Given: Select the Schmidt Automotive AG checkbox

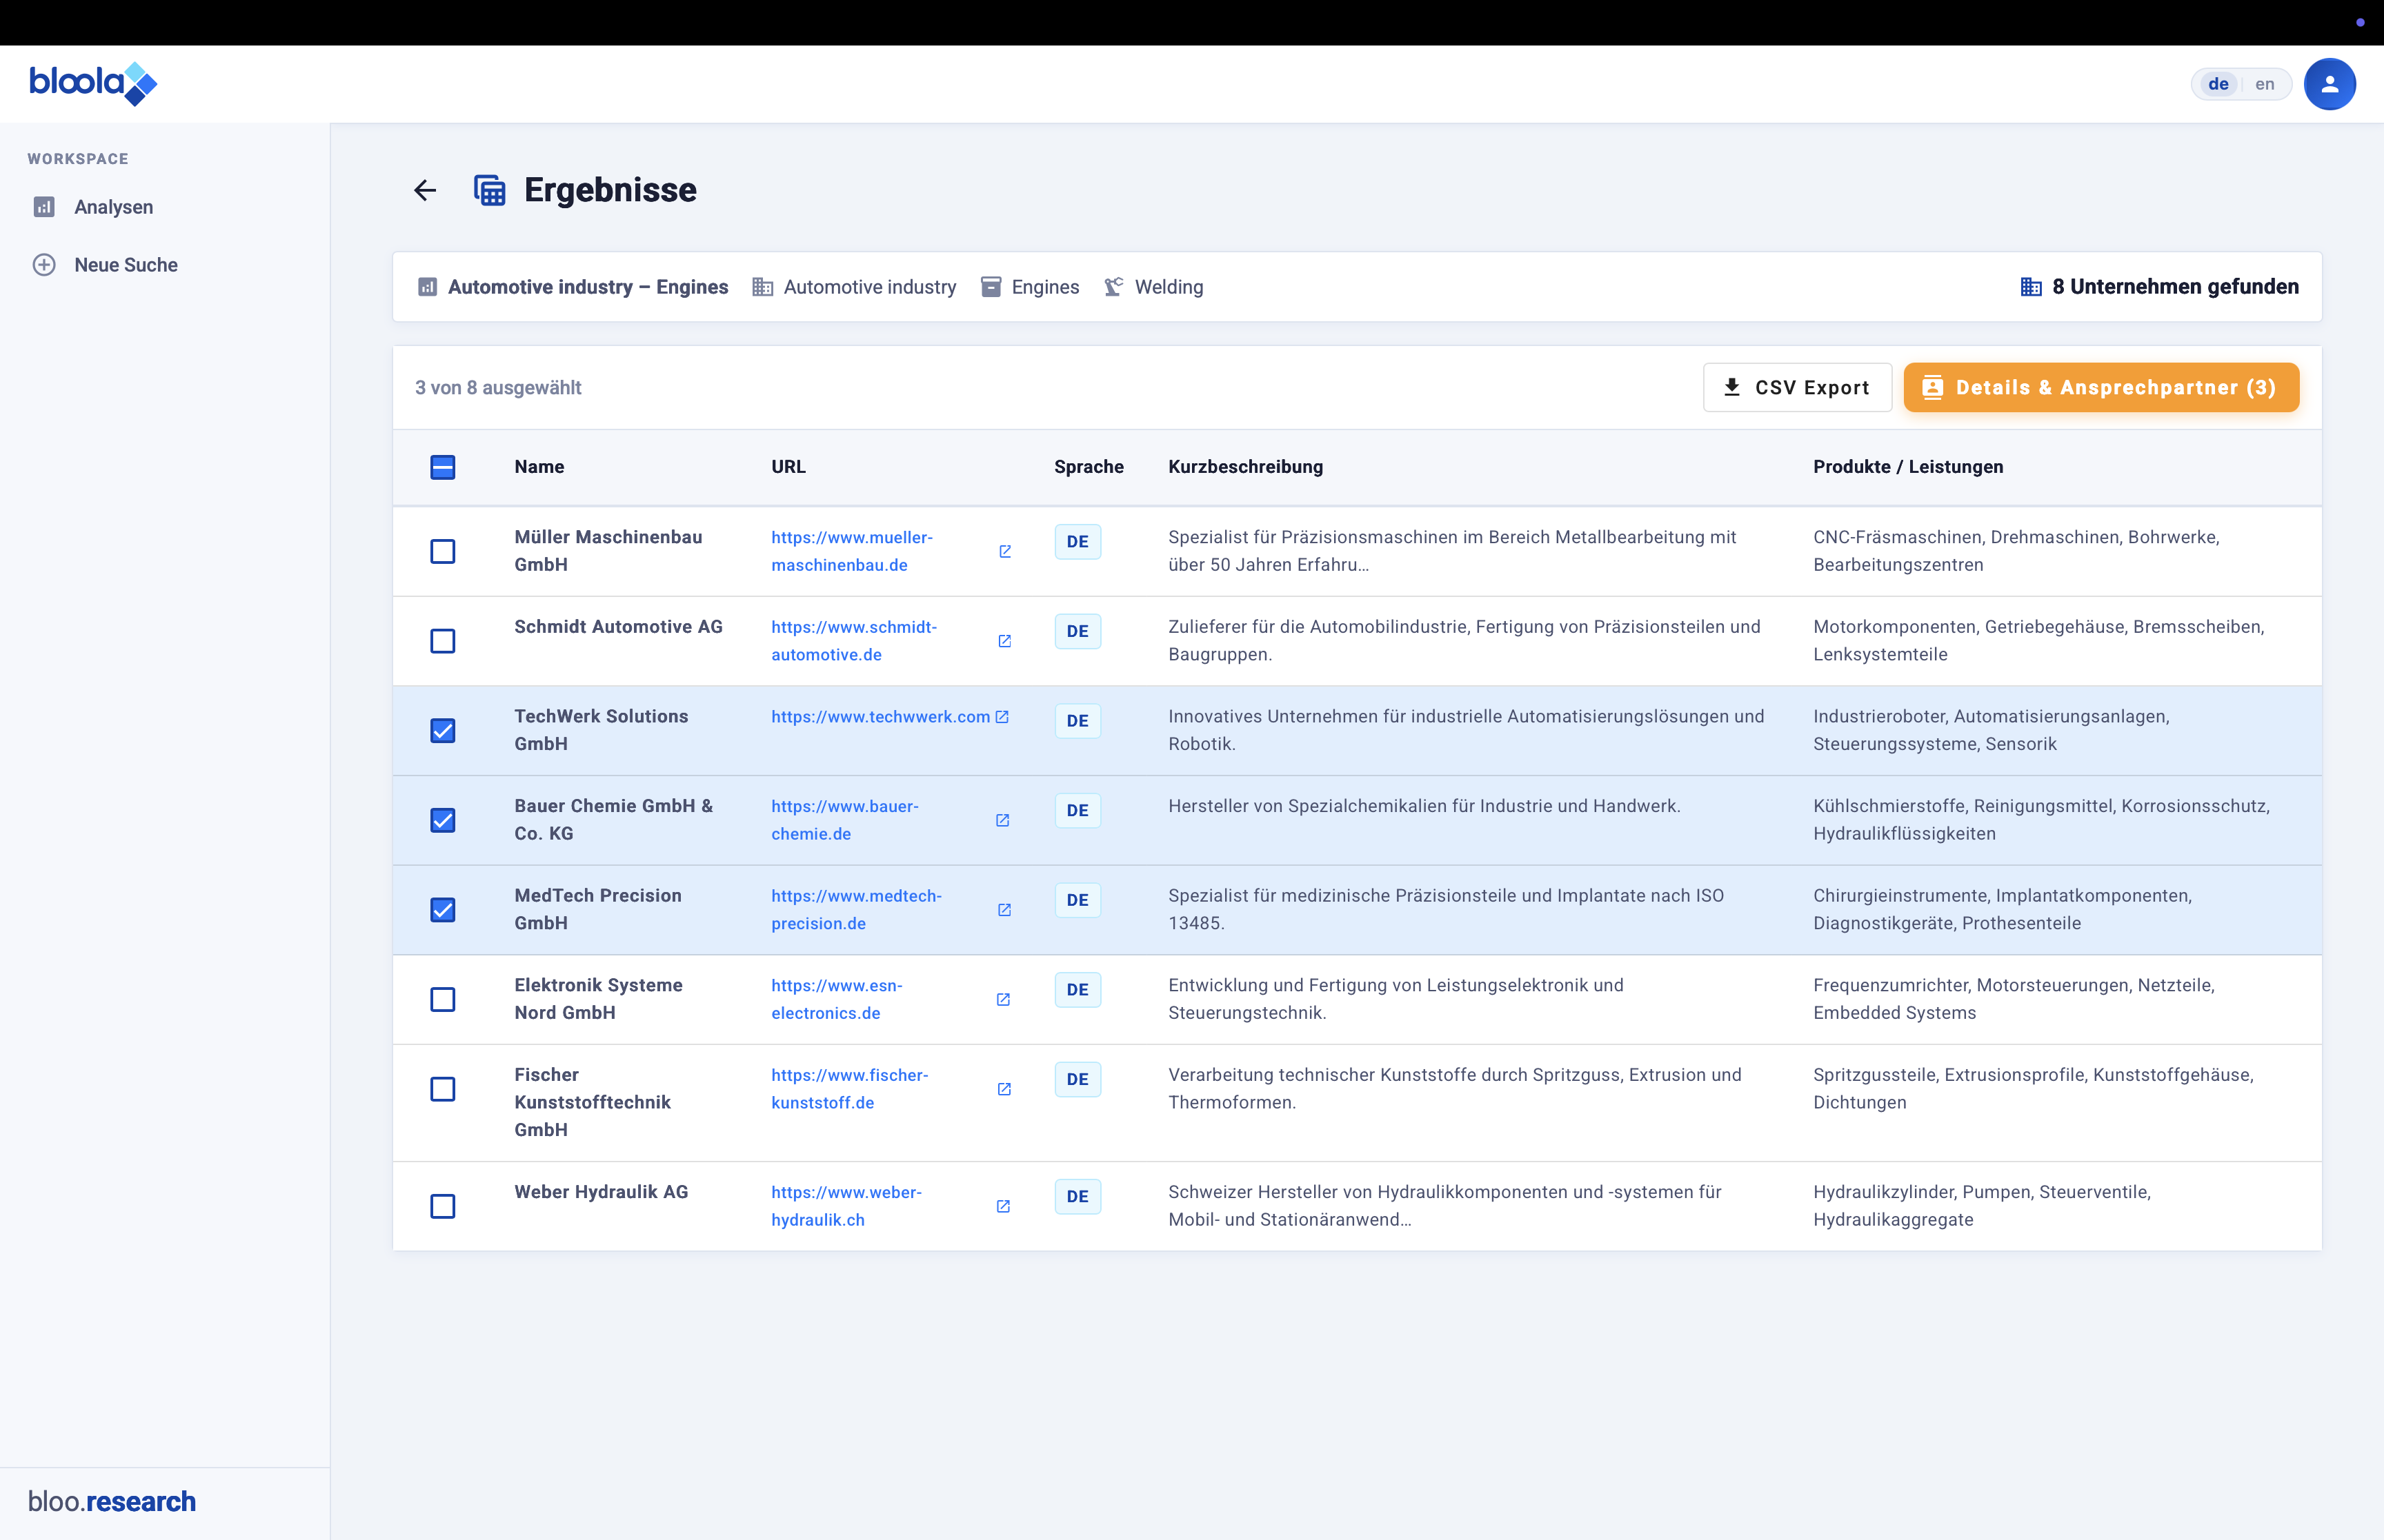Looking at the screenshot, I should pyautogui.click(x=442, y=641).
